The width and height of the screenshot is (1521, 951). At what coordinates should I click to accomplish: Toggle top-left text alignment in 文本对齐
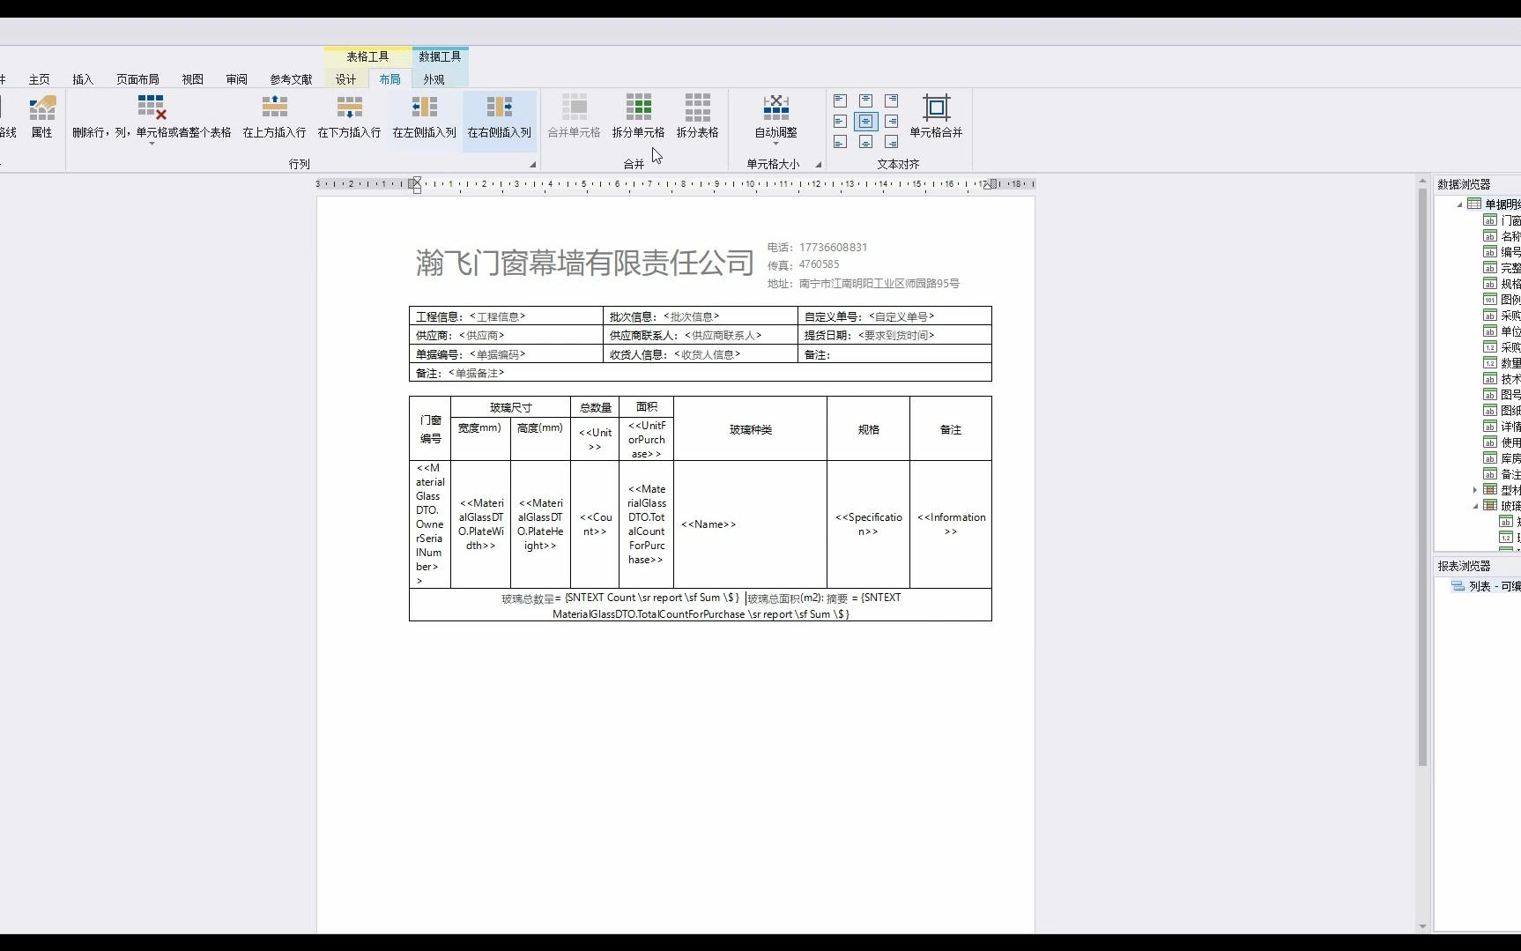pyautogui.click(x=840, y=100)
